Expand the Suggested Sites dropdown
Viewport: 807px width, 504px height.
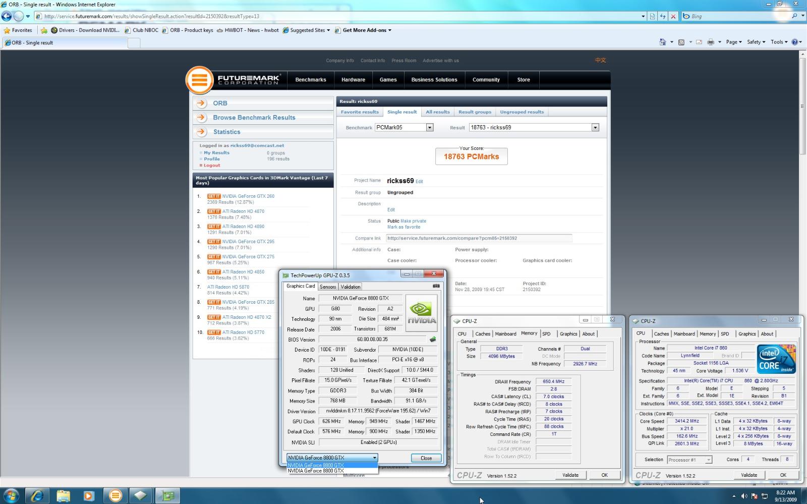(x=328, y=30)
